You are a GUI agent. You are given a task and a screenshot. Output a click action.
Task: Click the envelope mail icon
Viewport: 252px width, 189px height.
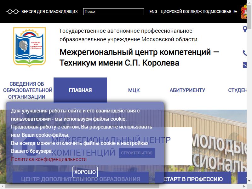click(245, 65)
